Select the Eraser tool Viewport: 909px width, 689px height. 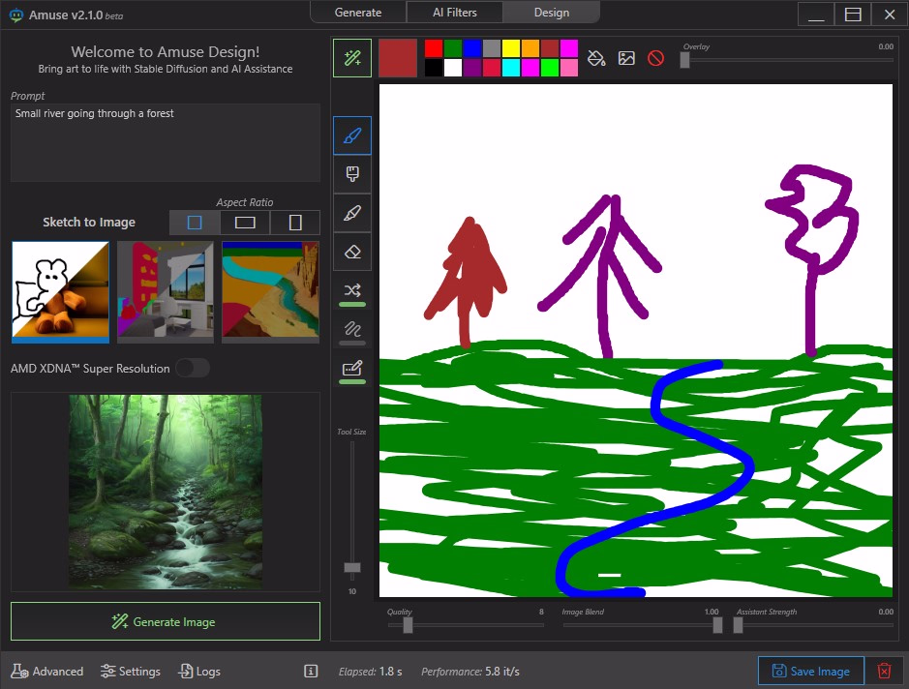352,252
